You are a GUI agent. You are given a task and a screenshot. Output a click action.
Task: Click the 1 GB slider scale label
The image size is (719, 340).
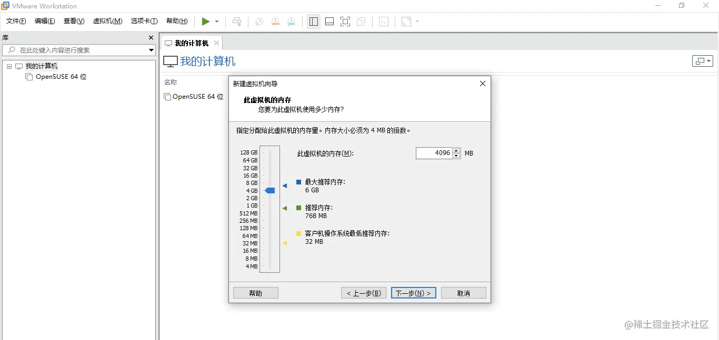click(x=252, y=206)
